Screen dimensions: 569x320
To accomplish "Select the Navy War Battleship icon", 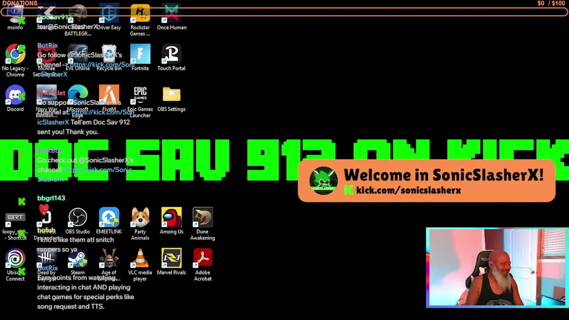I will 47,102.
